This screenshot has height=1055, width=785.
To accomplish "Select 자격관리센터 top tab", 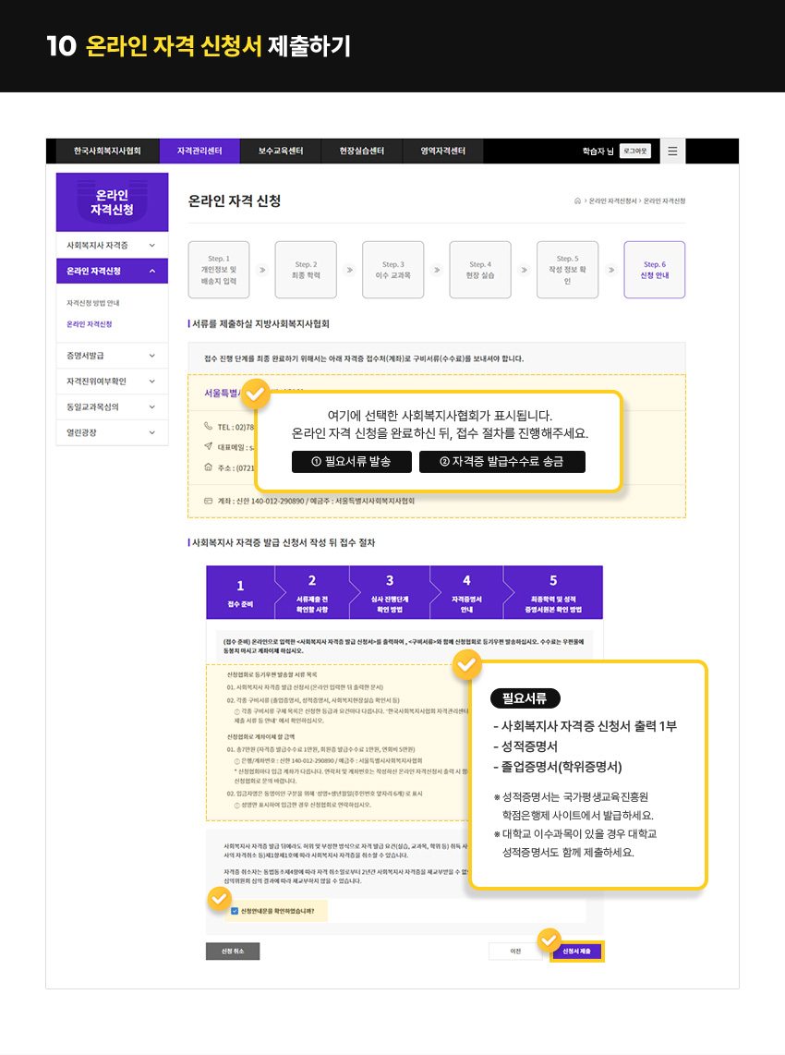I will pos(199,152).
